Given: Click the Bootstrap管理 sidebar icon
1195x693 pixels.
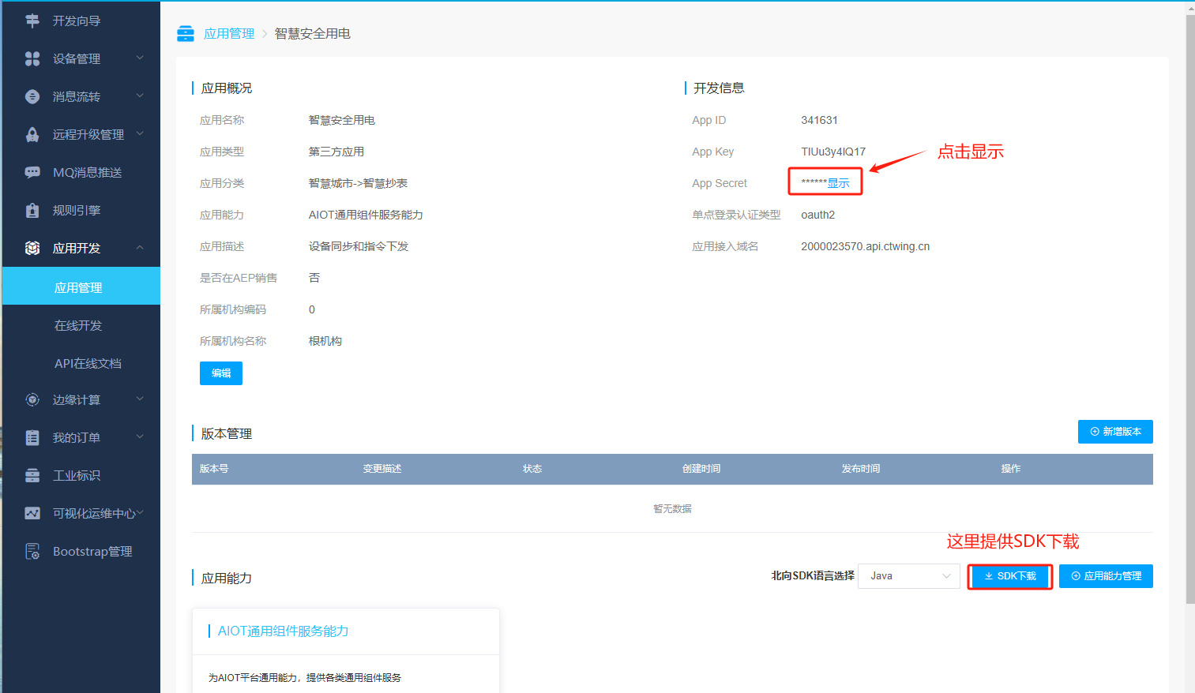Looking at the screenshot, I should tap(32, 552).
